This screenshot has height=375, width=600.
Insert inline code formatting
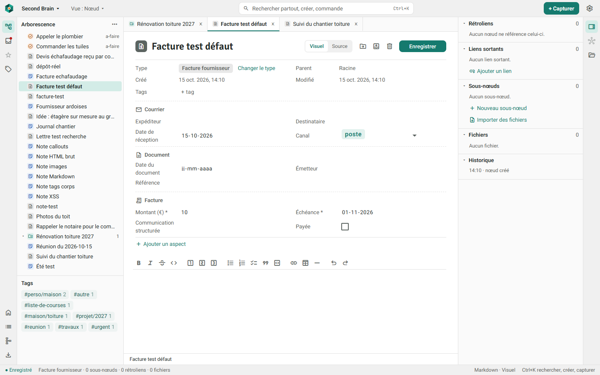pyautogui.click(x=174, y=263)
